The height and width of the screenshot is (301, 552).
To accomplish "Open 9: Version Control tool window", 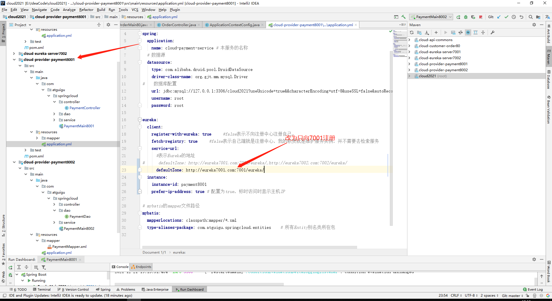I will [73, 290].
